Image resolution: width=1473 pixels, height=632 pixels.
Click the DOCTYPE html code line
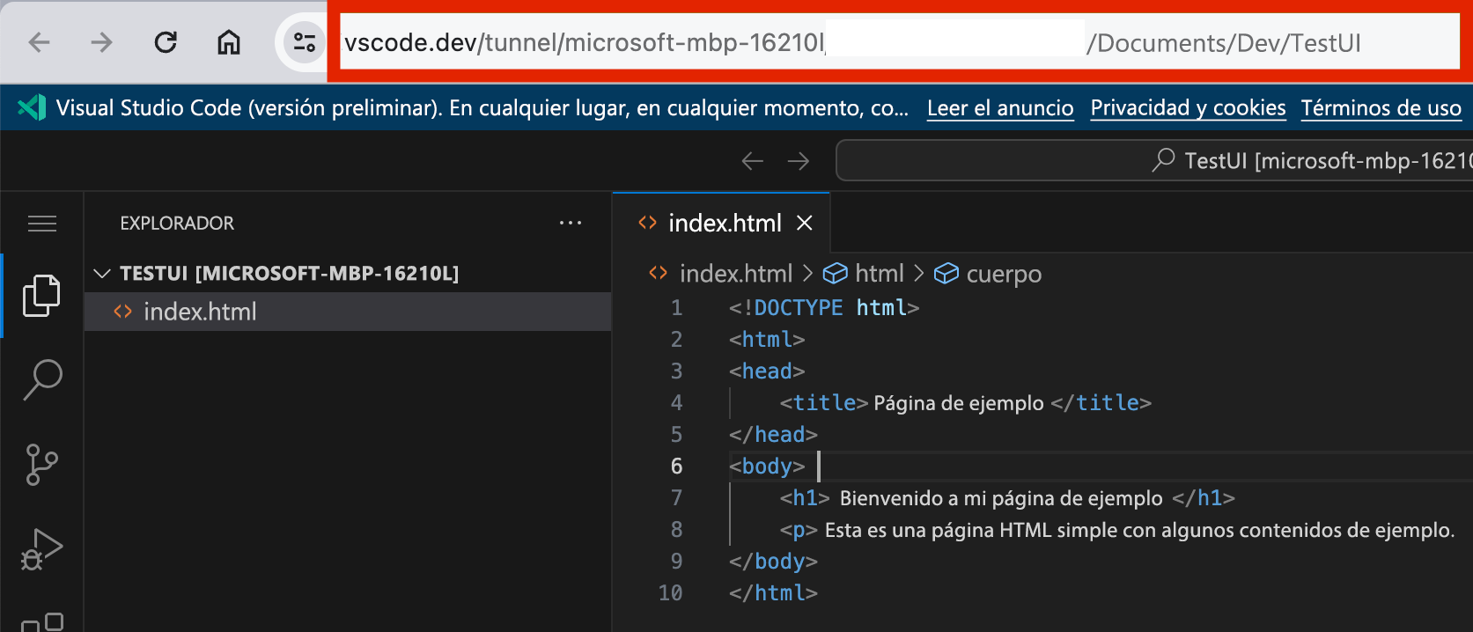tap(824, 307)
